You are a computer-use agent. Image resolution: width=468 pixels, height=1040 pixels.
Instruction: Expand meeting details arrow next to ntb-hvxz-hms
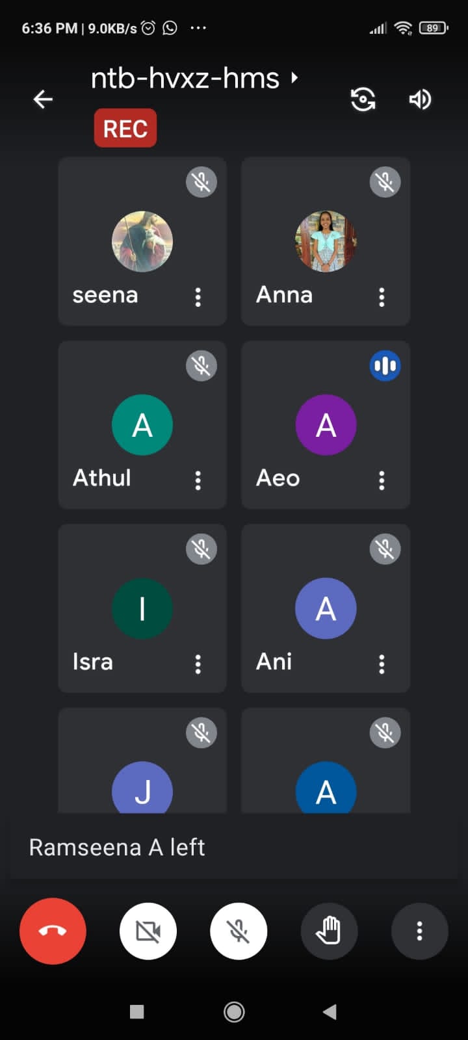(295, 78)
